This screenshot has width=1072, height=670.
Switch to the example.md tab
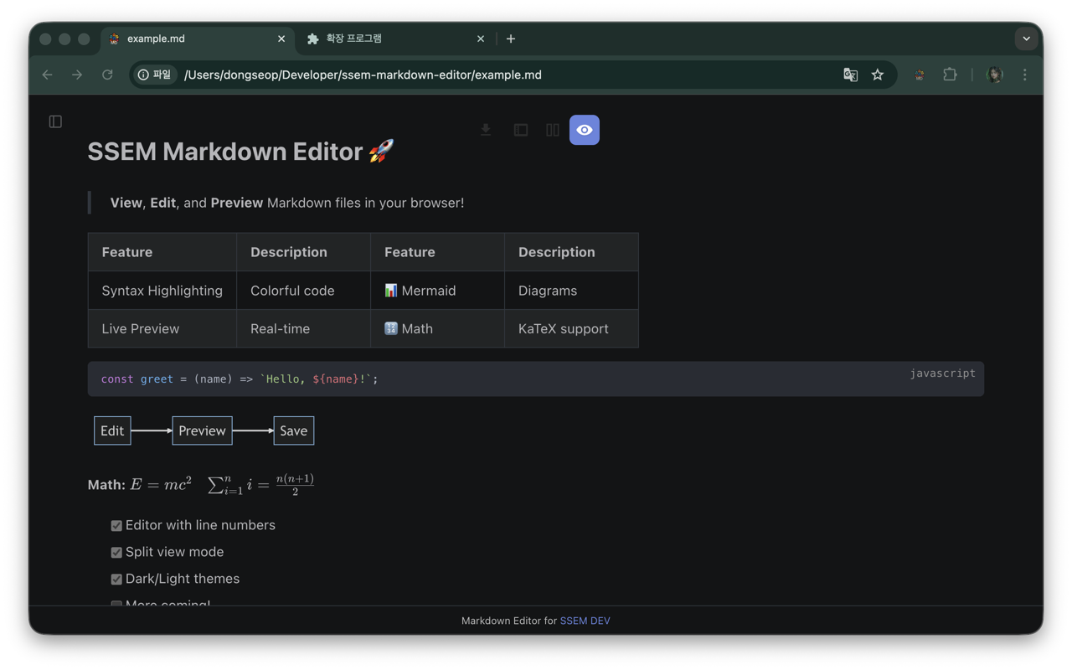tap(198, 39)
